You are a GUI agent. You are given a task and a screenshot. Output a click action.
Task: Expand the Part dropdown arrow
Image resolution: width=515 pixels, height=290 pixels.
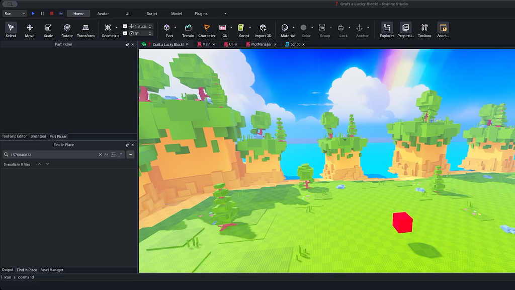click(x=175, y=28)
